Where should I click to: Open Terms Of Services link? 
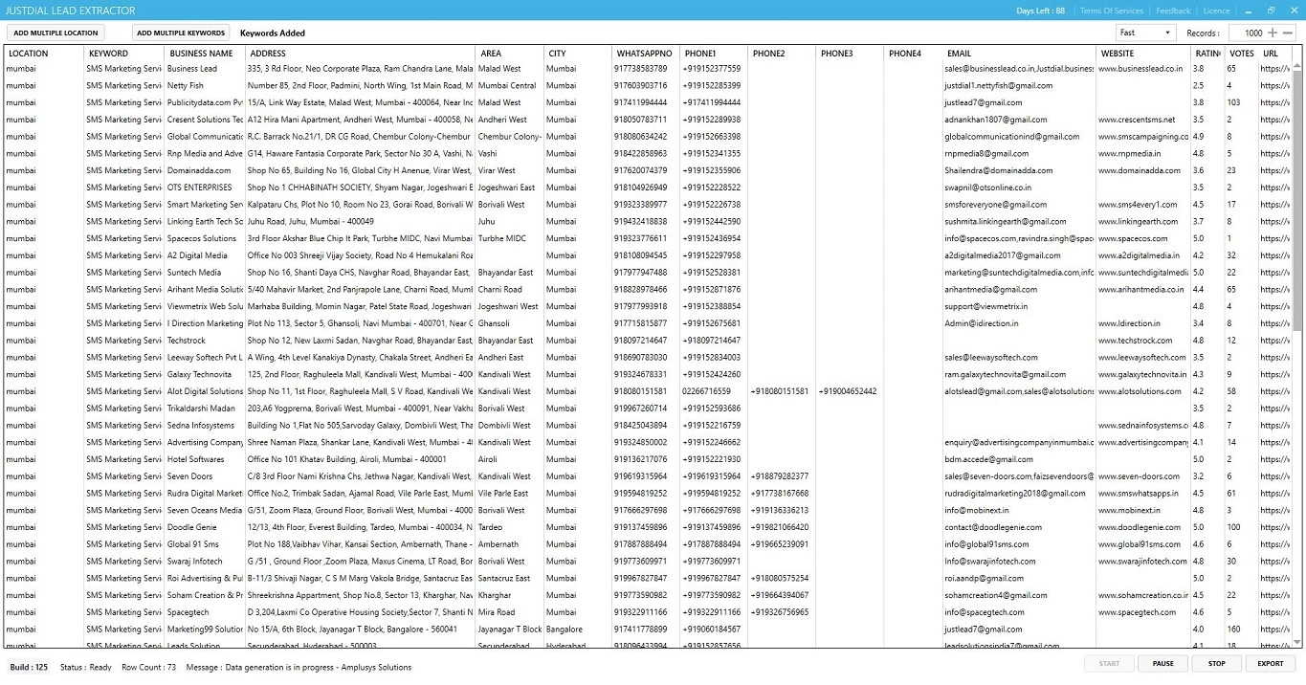(1111, 11)
